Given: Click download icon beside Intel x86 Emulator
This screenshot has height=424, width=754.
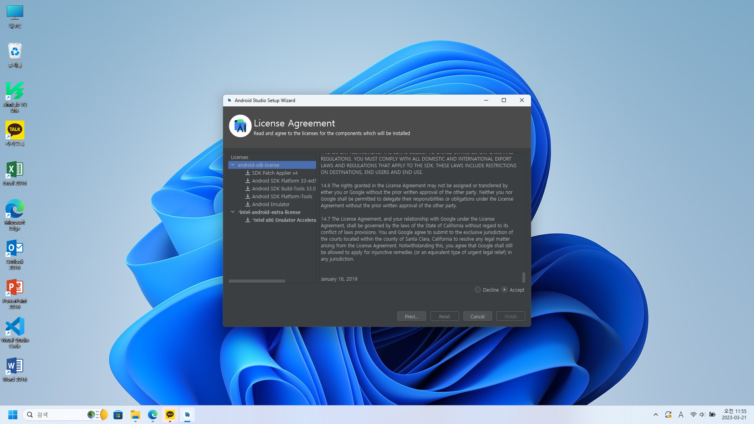Looking at the screenshot, I should tap(248, 220).
